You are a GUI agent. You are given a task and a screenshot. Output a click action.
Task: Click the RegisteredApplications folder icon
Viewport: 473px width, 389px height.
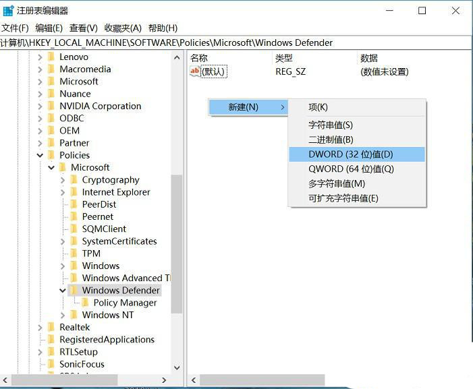coord(51,340)
